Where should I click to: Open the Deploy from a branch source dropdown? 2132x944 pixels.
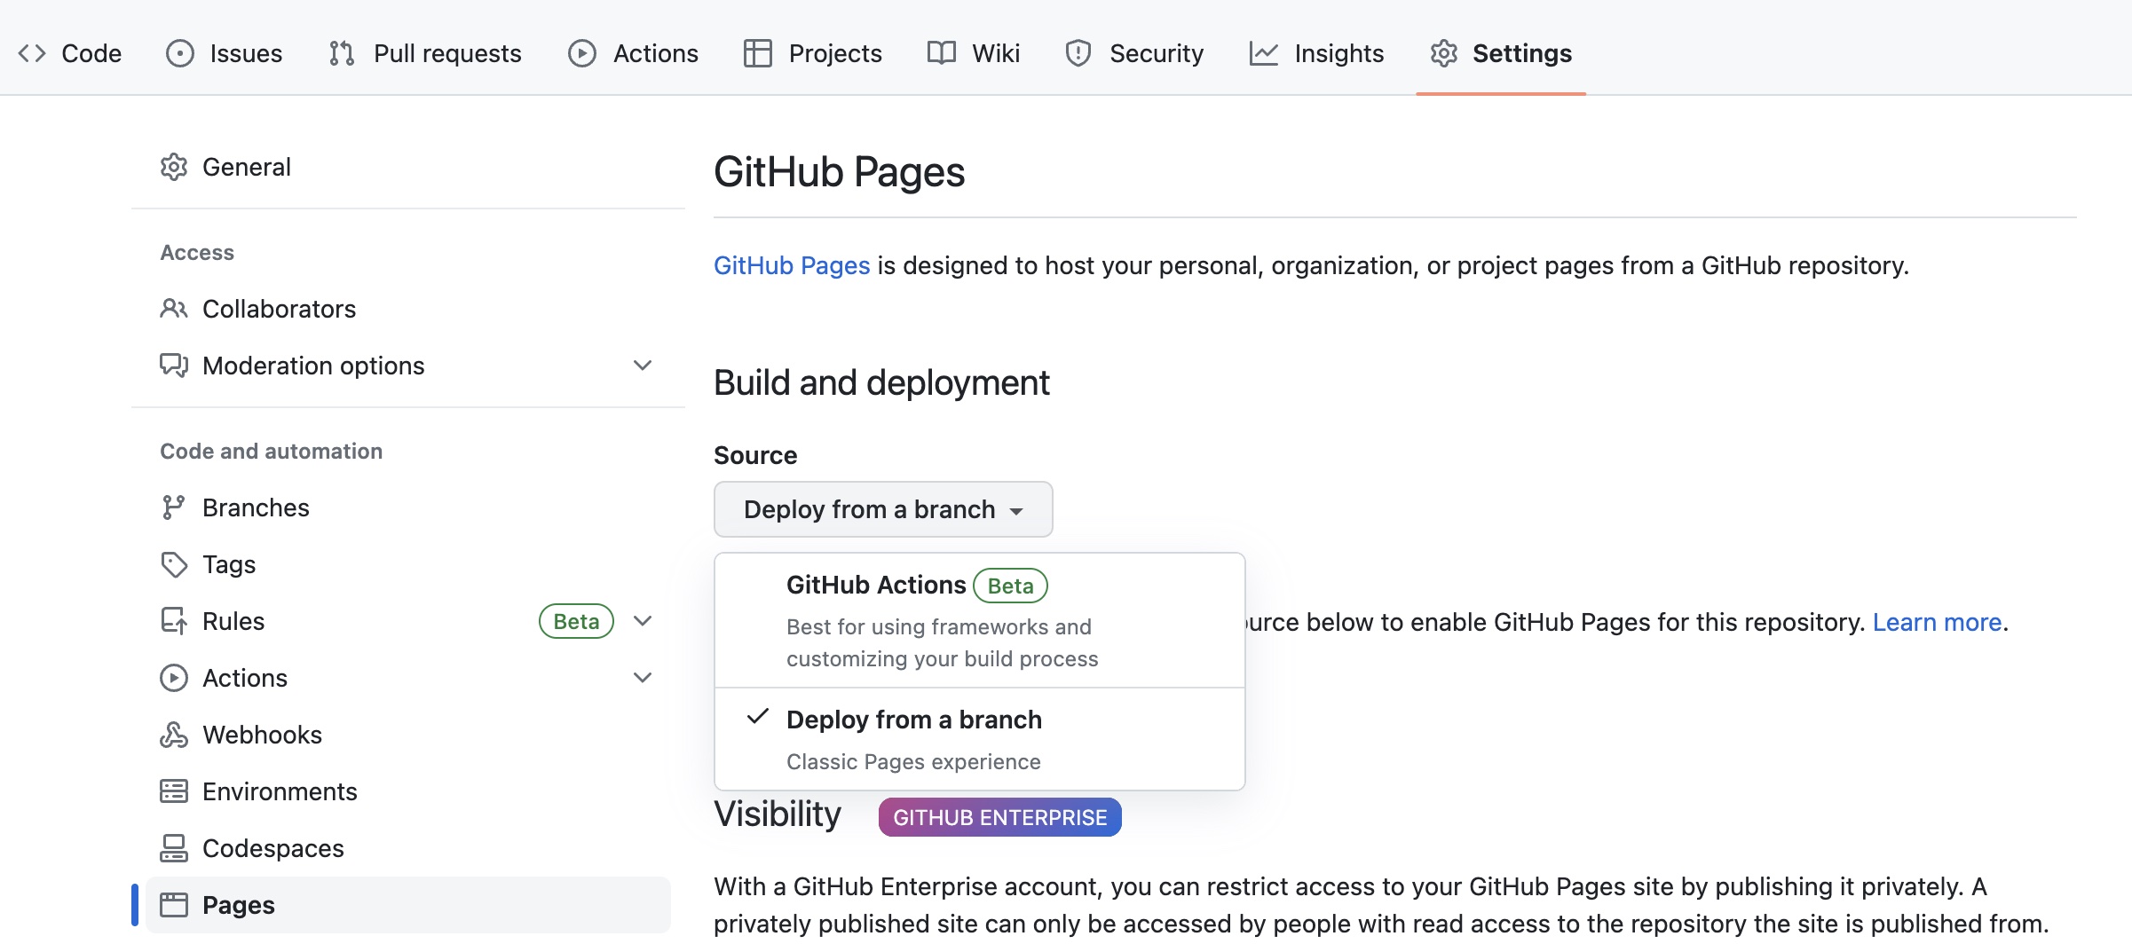(x=882, y=509)
